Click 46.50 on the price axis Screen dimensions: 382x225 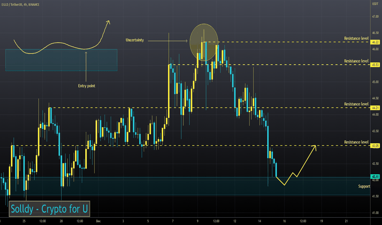(375, 33)
